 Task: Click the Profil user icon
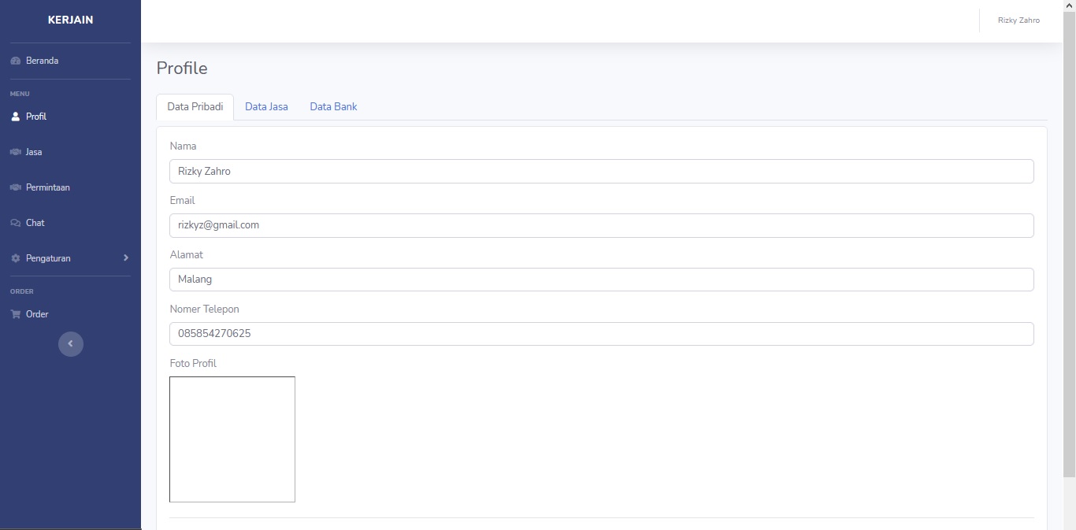15,117
